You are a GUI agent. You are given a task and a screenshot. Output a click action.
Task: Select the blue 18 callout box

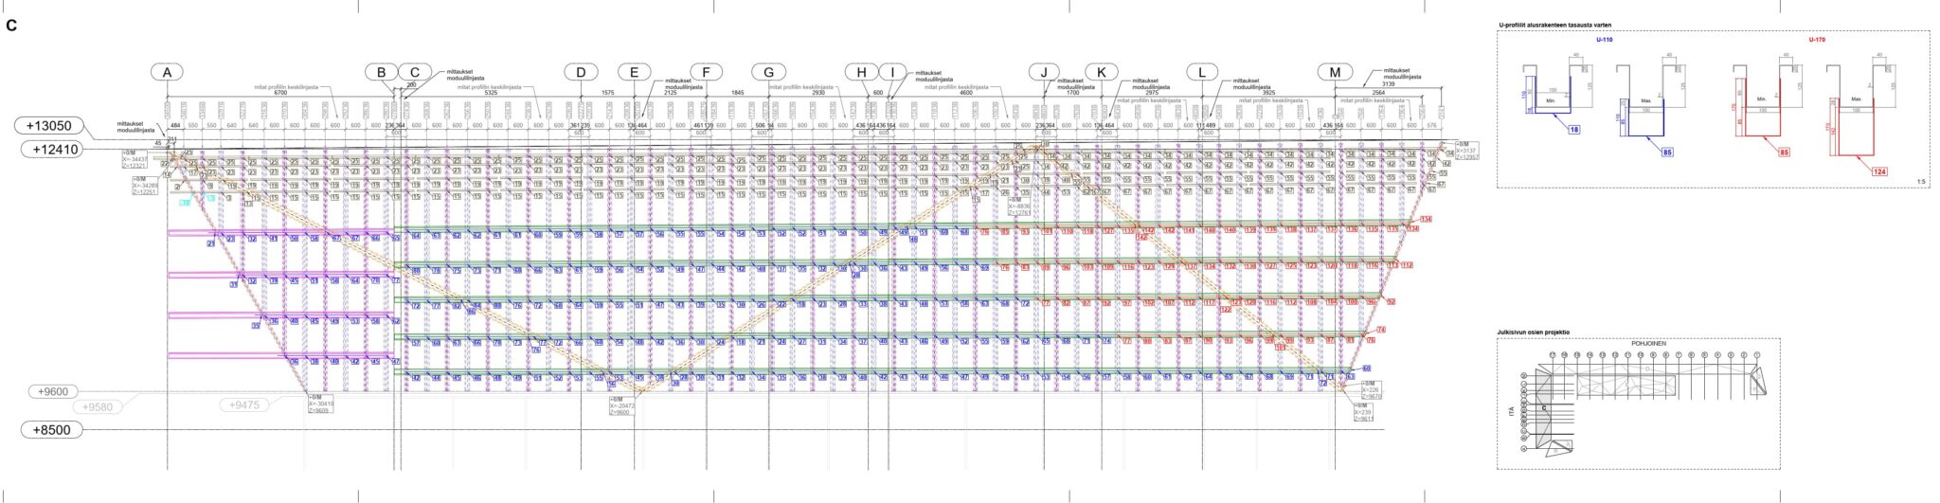[1572, 128]
